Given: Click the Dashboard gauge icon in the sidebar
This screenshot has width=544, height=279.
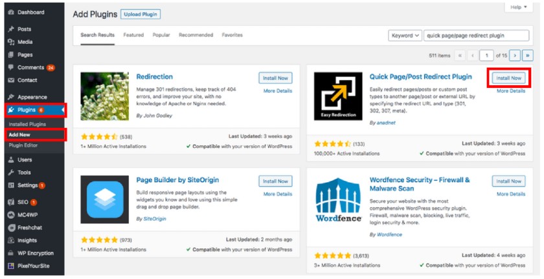Looking at the screenshot, I should coord(11,12).
